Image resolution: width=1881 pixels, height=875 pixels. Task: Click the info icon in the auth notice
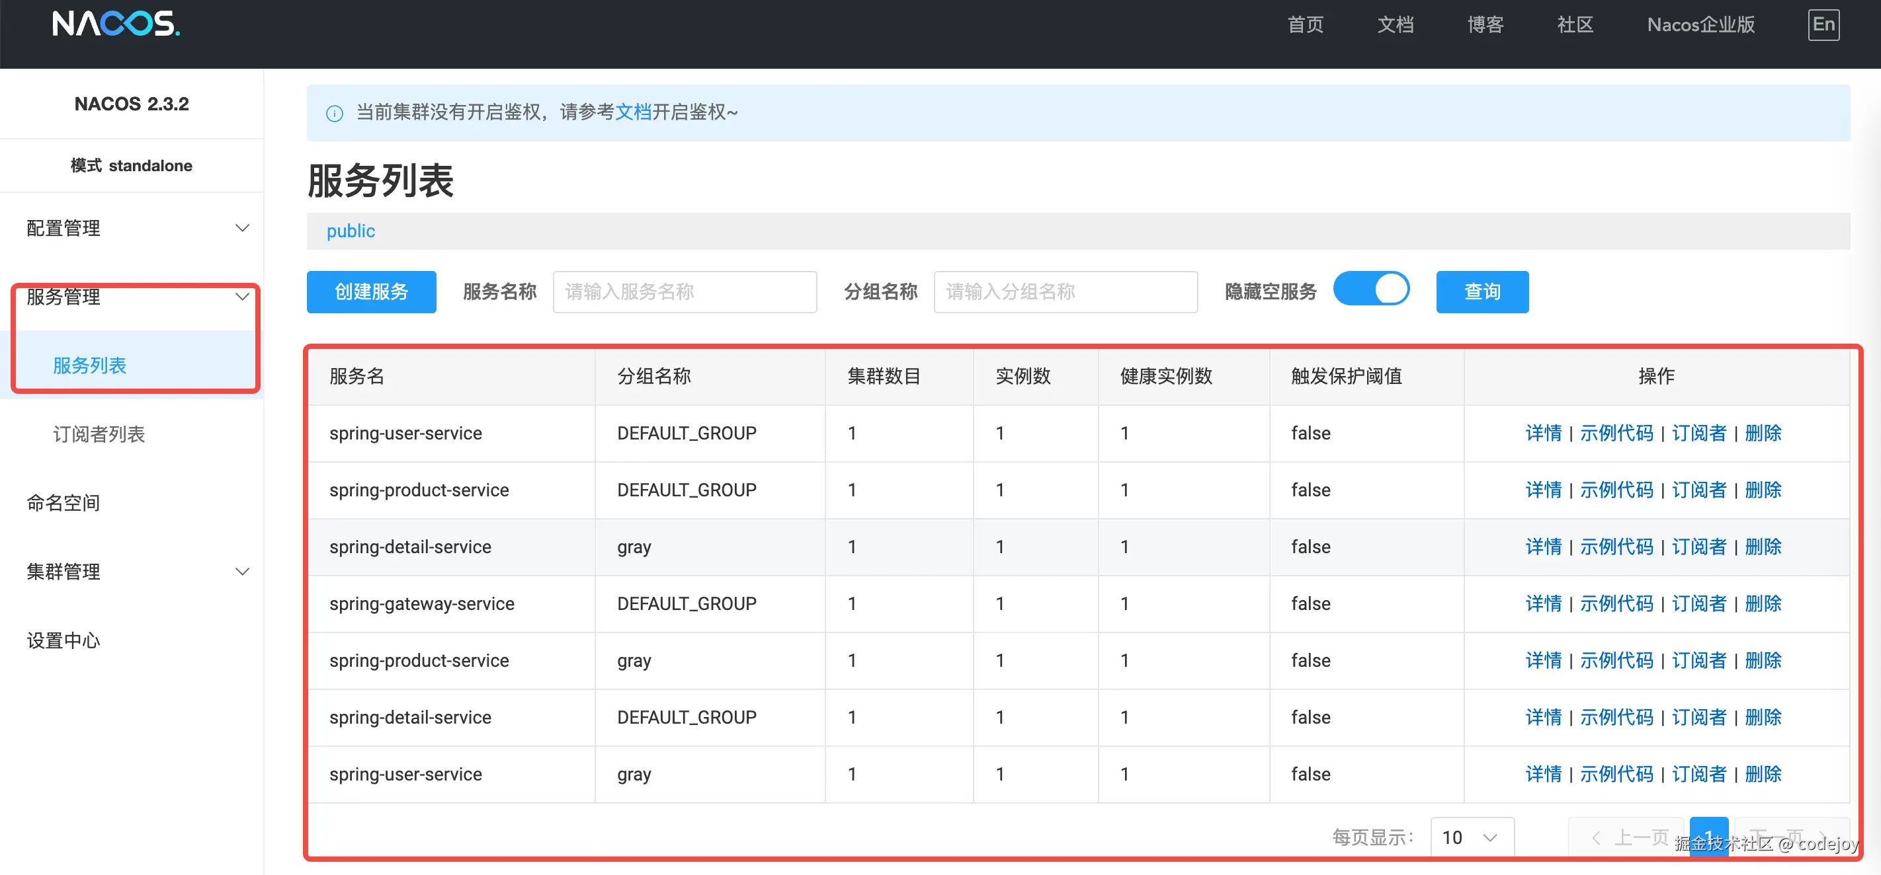(x=335, y=113)
